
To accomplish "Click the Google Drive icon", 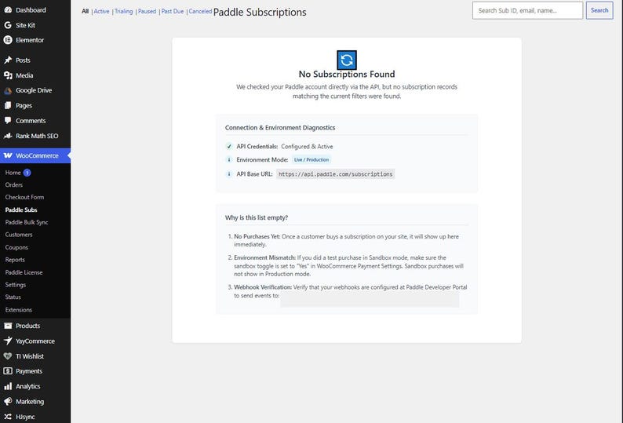I will pos(8,90).
